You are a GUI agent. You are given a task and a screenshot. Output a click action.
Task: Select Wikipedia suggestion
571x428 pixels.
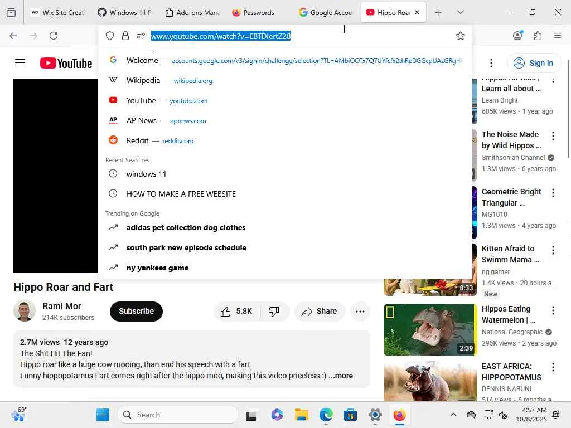[x=285, y=80]
